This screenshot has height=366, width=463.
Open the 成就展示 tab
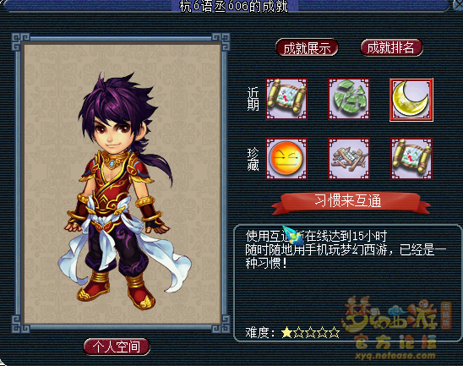click(307, 47)
